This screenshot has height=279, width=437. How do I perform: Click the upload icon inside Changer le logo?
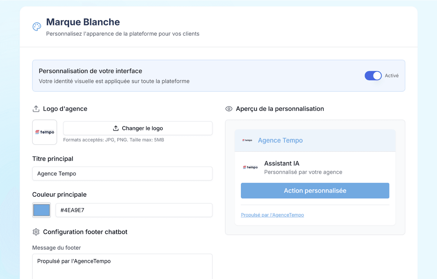pyautogui.click(x=116, y=128)
